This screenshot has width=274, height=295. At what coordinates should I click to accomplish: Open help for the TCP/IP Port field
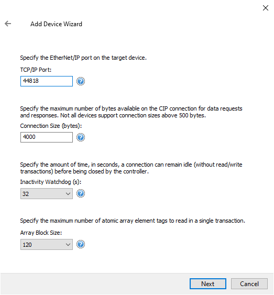coord(81,81)
